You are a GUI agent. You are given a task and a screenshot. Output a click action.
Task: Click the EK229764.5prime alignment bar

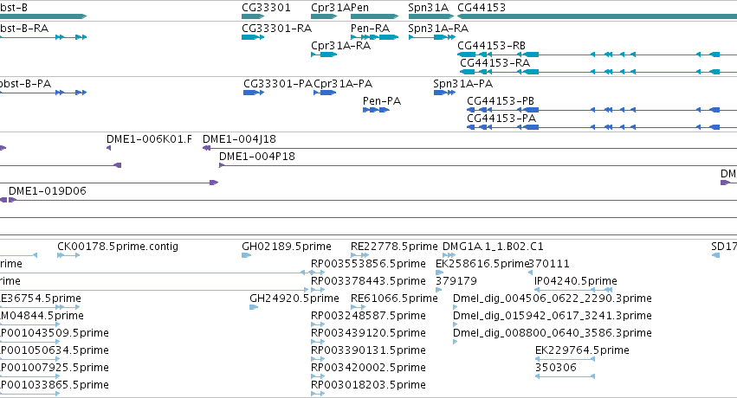565,359
